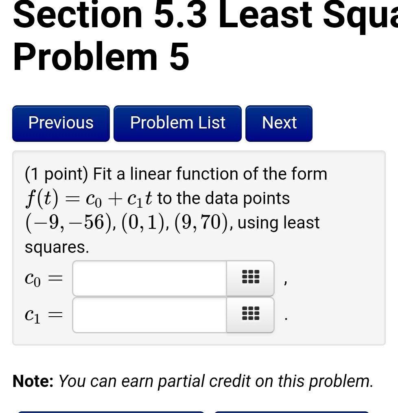Screen dimensions: 398x413
Task: Launch the symbol palette for the c0 answer
Action: (x=249, y=278)
